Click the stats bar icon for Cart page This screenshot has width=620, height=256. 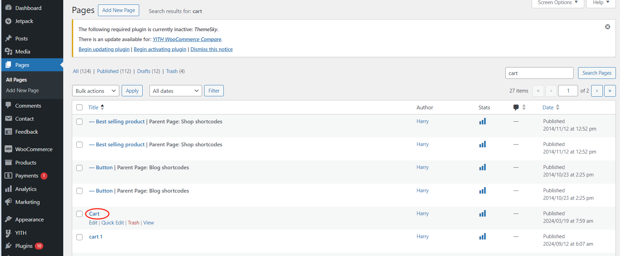click(x=483, y=214)
